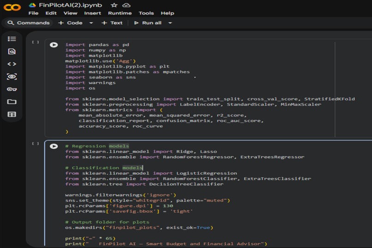Open the Help menu
The width and height of the screenshot is (372, 248).
[x=168, y=13]
